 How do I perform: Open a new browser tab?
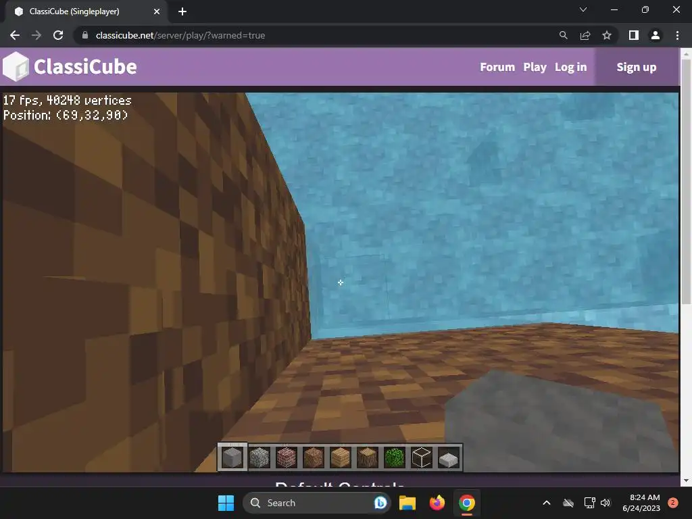coord(182,11)
